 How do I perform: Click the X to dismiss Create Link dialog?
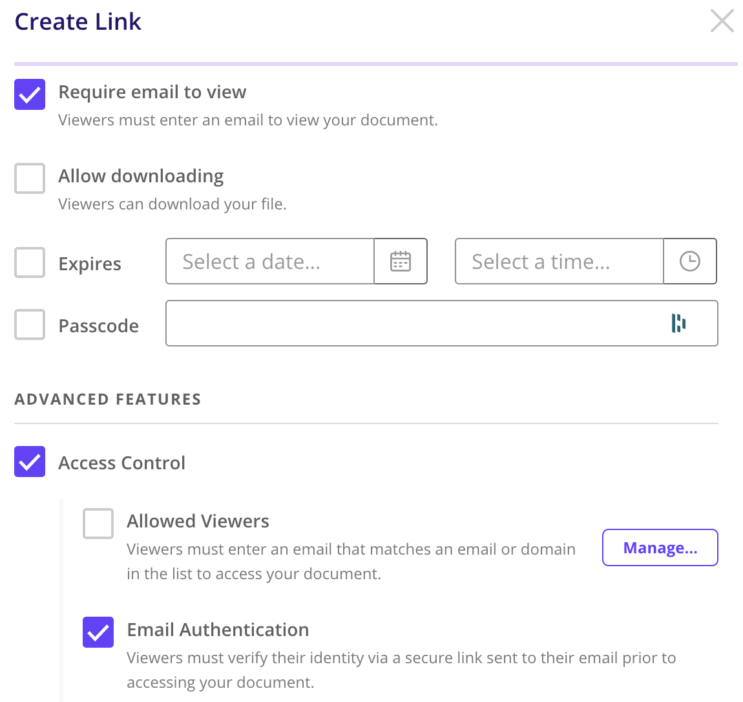pyautogui.click(x=722, y=21)
